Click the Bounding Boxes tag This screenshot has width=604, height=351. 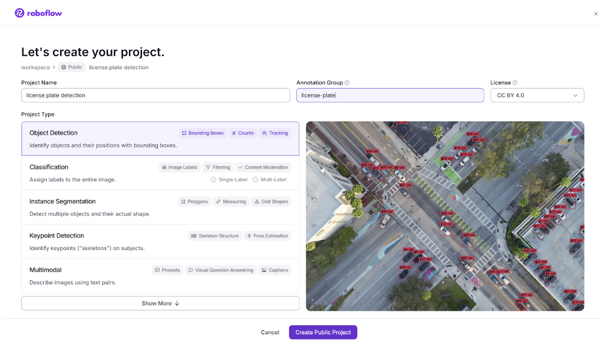(x=202, y=133)
